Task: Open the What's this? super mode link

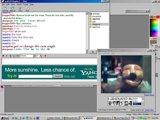Action: [149, 110]
